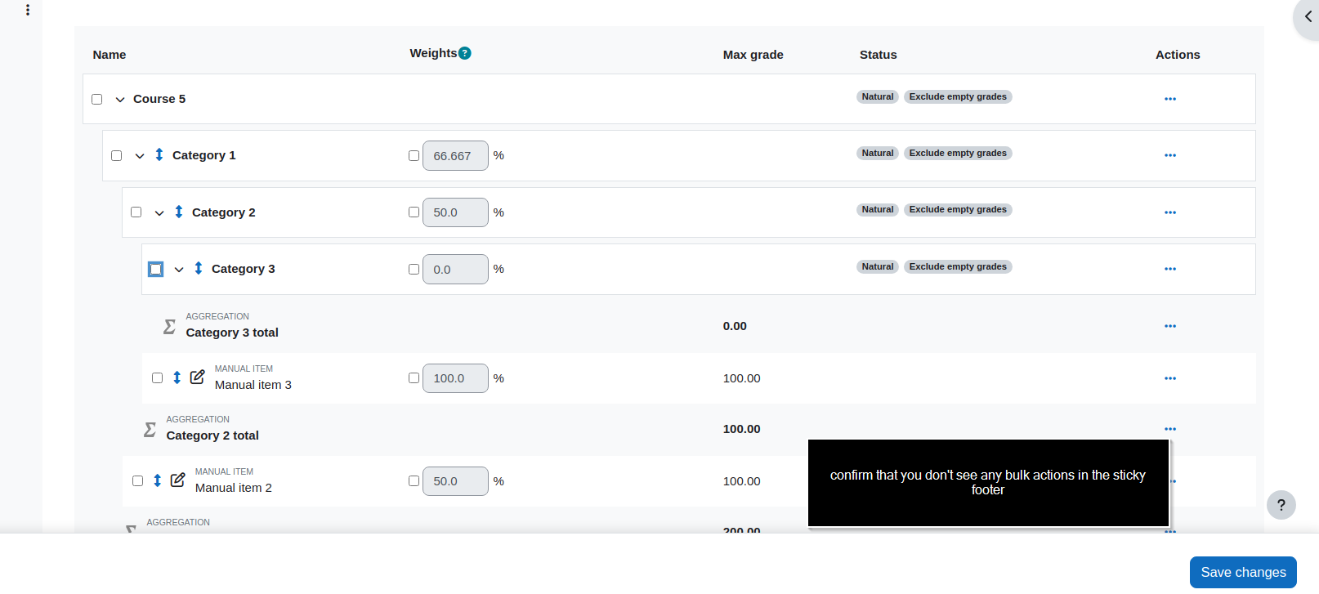Click the Natural badge in Course 5 row
1319x594 pixels.
click(878, 96)
